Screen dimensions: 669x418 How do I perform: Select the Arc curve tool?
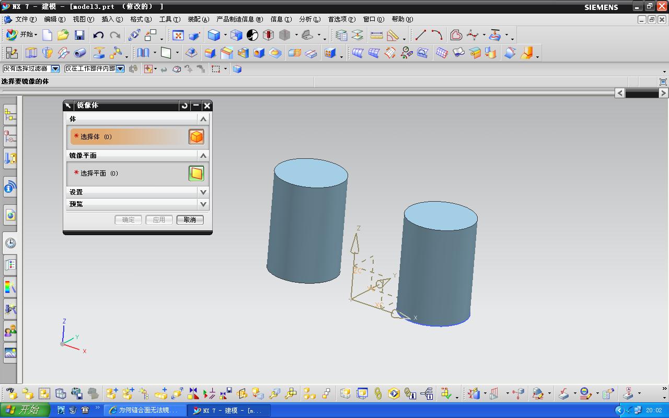437,35
